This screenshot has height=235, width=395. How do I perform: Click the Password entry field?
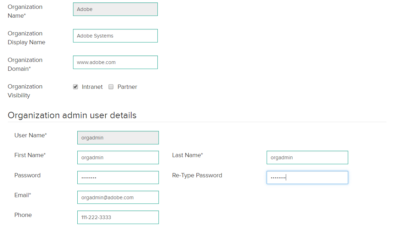118,177
